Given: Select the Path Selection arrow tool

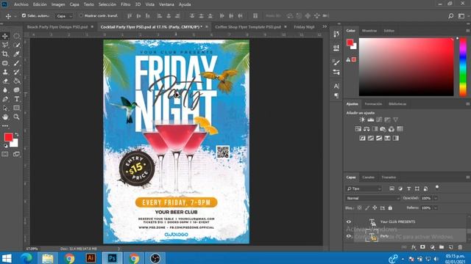Looking at the screenshot, I should pos(5,108).
